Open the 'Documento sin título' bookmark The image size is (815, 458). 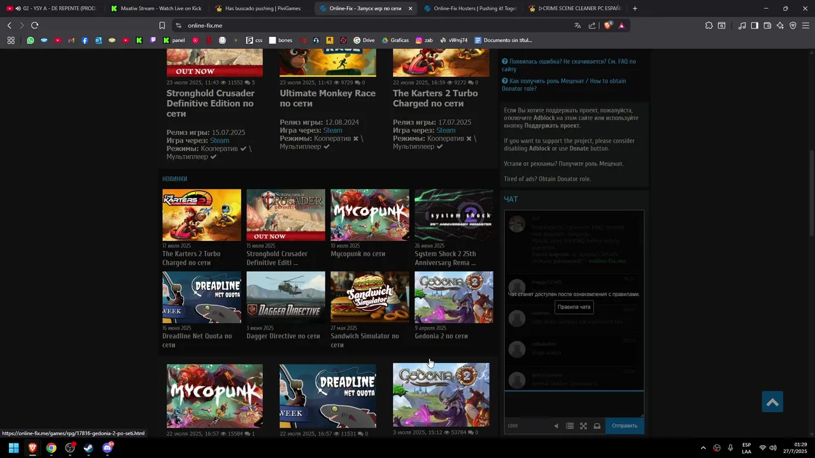(503, 40)
